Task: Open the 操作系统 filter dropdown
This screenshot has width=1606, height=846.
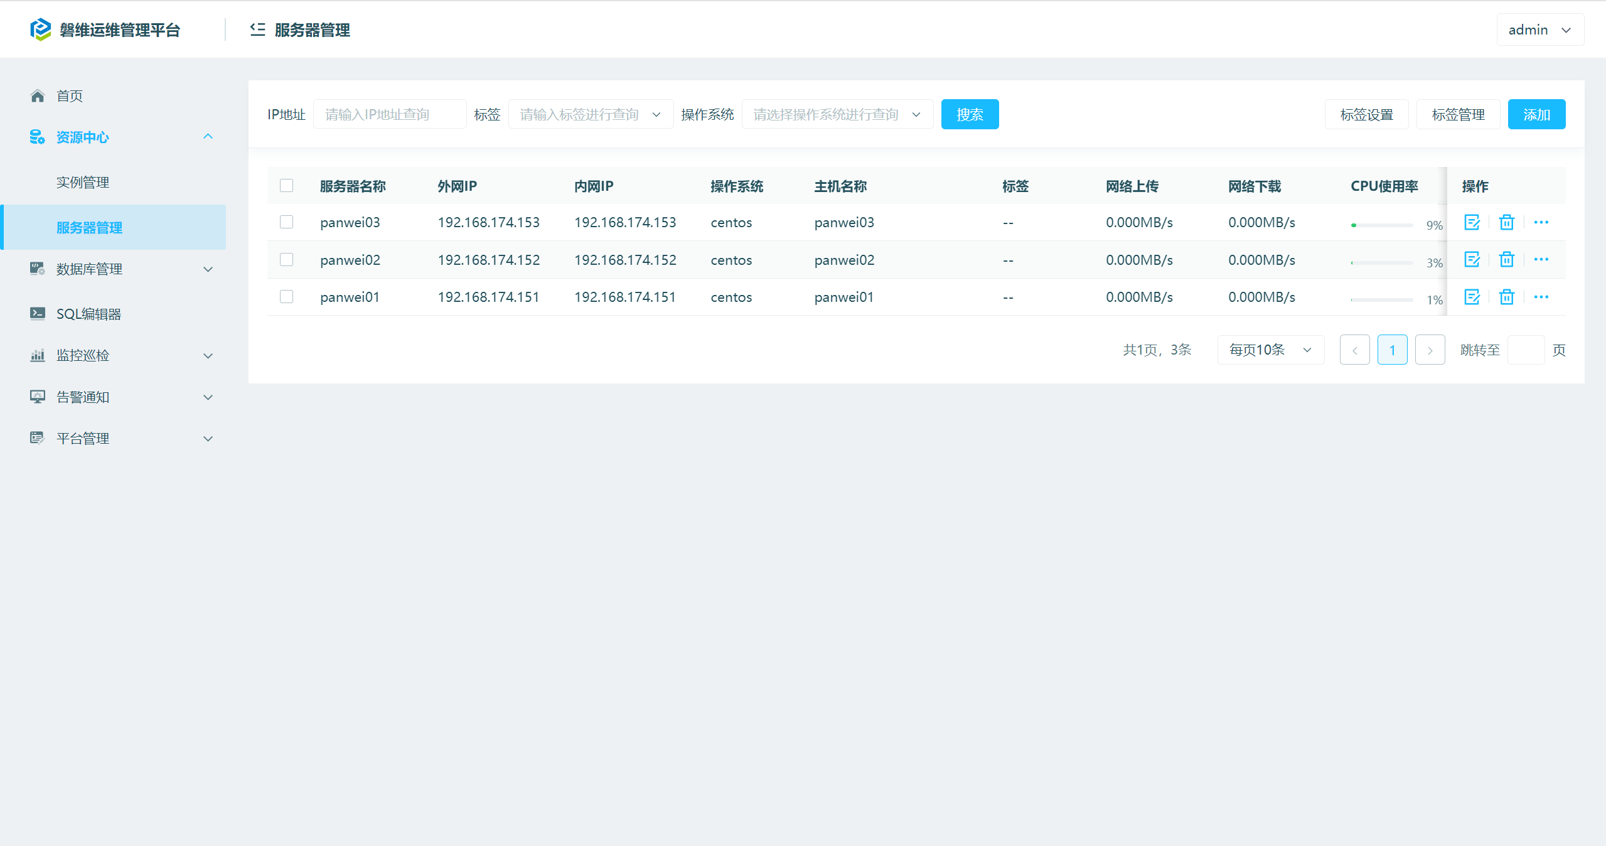Action: point(837,114)
